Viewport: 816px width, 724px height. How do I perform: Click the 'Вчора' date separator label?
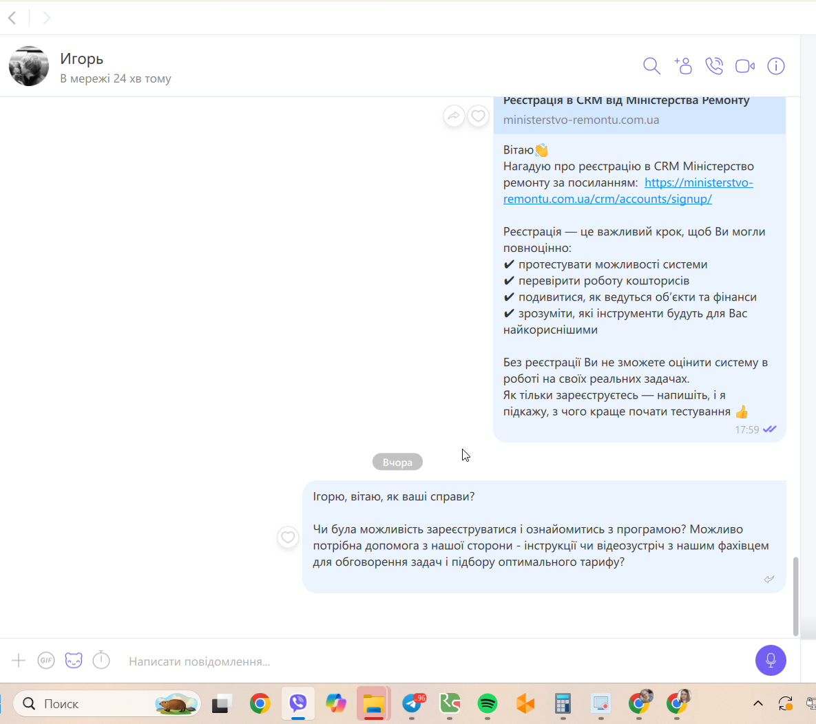pyautogui.click(x=397, y=462)
